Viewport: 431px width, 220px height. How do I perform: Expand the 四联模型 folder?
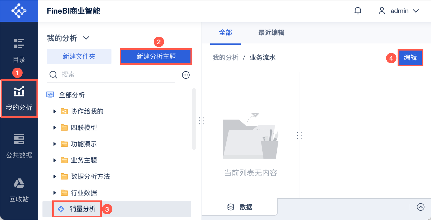[55, 128]
